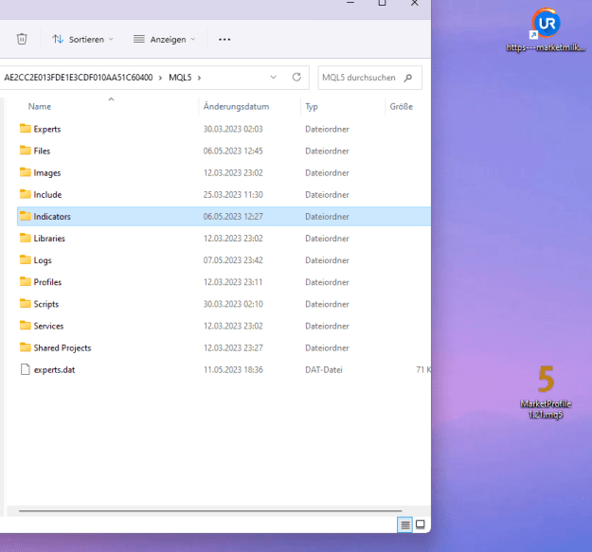Click the Images folder name
This screenshot has height=552, width=592.
click(x=47, y=173)
